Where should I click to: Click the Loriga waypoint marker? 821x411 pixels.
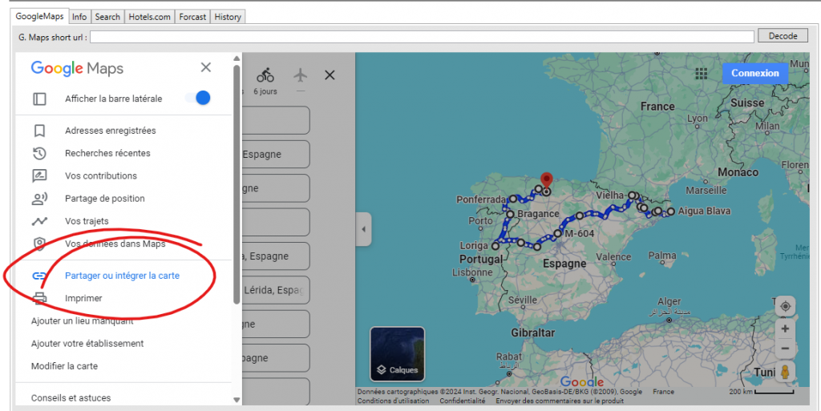pos(495,246)
